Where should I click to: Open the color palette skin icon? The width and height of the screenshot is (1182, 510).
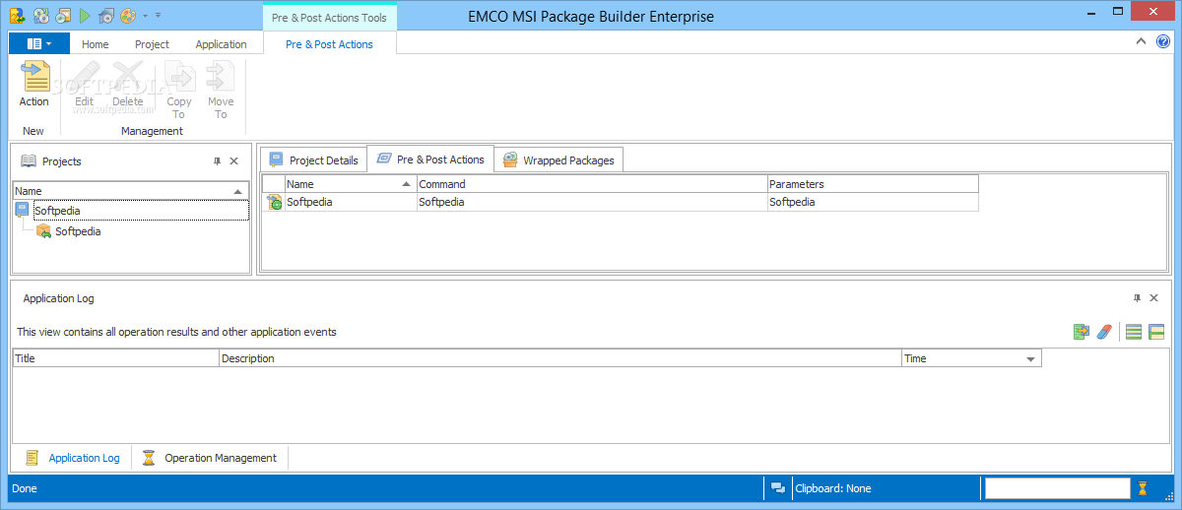coord(128,16)
